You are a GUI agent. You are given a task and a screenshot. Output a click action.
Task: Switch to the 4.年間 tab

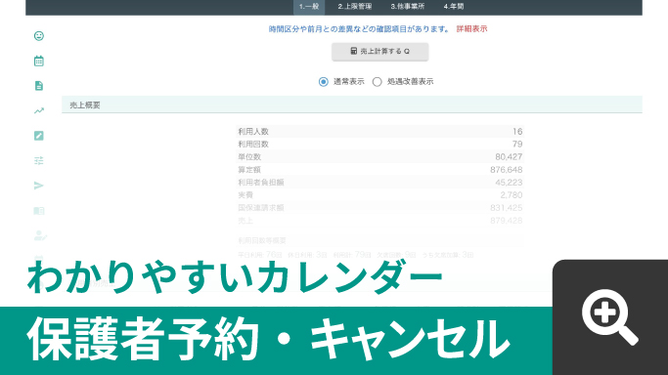(x=454, y=7)
